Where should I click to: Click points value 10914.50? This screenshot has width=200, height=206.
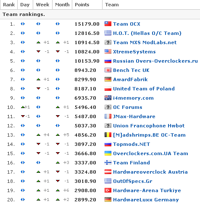(87, 42)
